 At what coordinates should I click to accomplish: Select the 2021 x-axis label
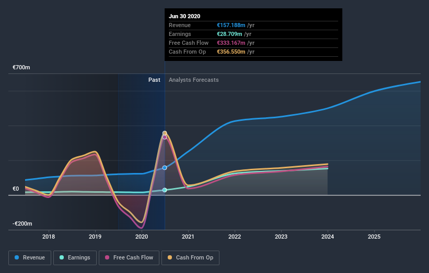click(x=188, y=237)
